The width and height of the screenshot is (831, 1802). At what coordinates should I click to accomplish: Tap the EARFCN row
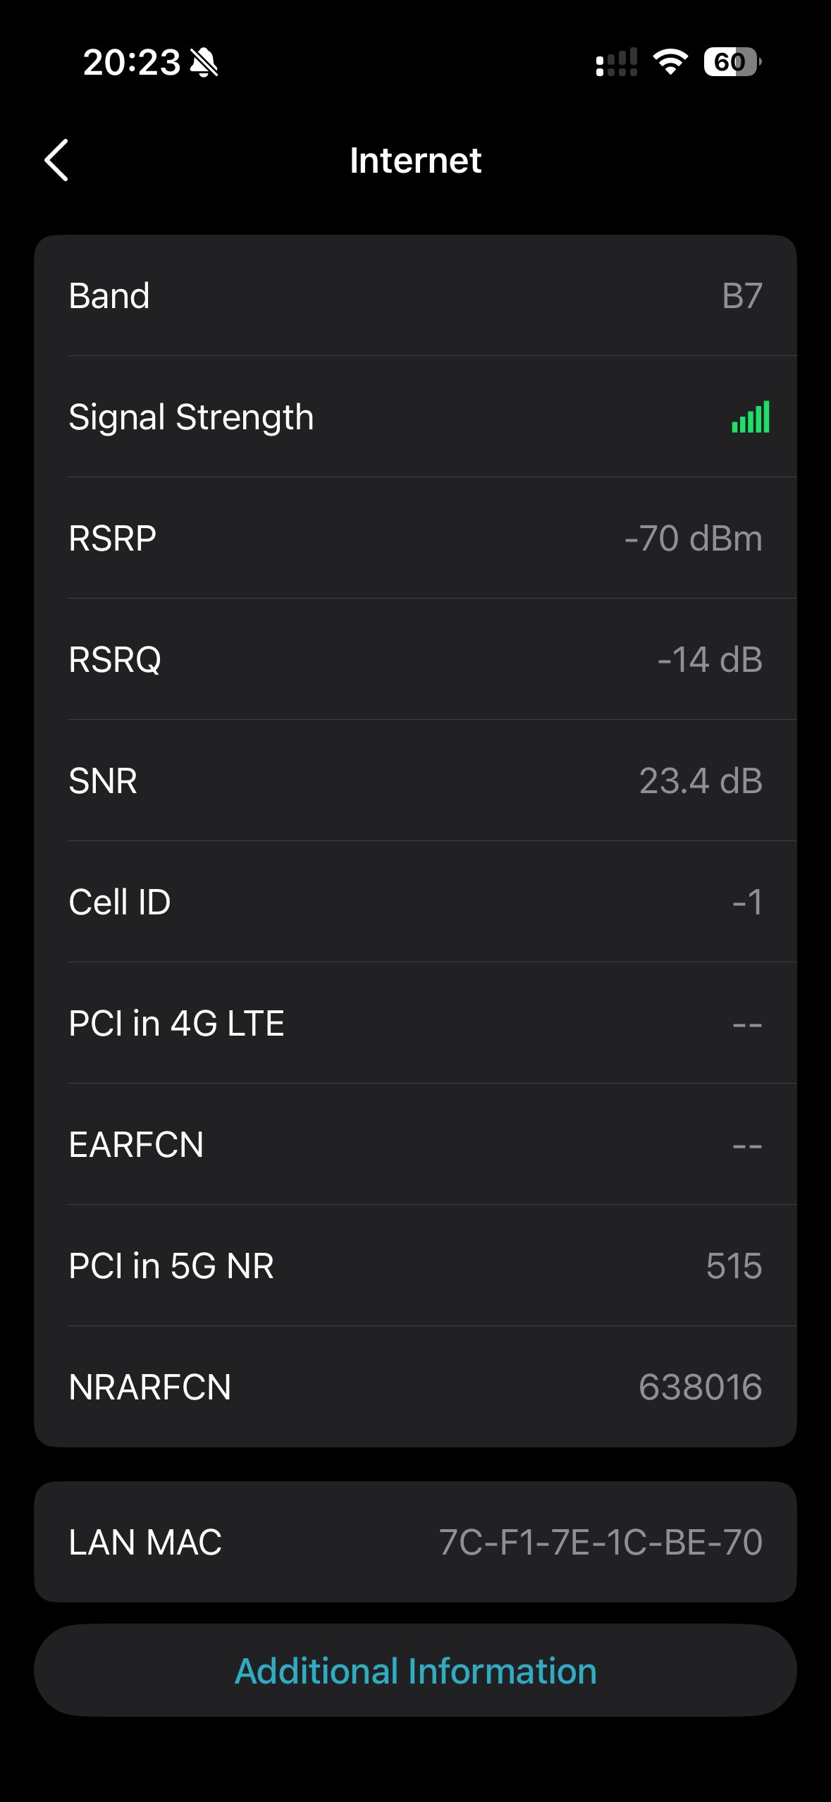coord(416,1145)
